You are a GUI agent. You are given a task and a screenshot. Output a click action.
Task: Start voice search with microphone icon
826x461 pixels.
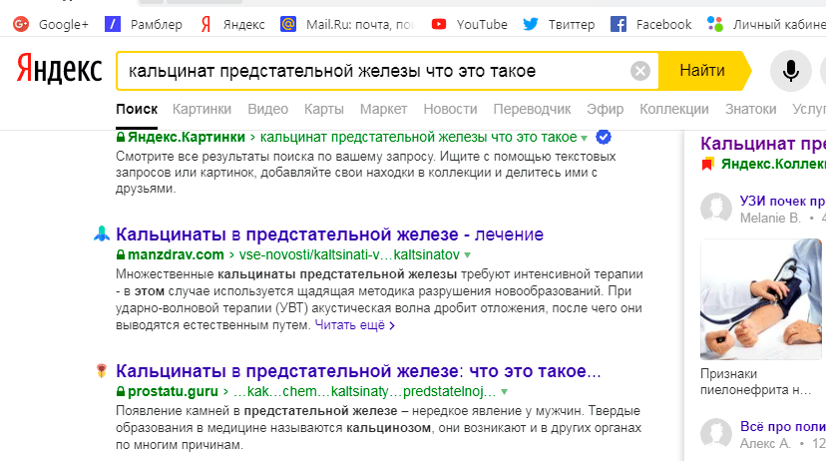790,71
